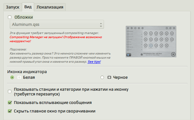Uncheck Скрыть главное окно при сворачивании

[10, 111]
